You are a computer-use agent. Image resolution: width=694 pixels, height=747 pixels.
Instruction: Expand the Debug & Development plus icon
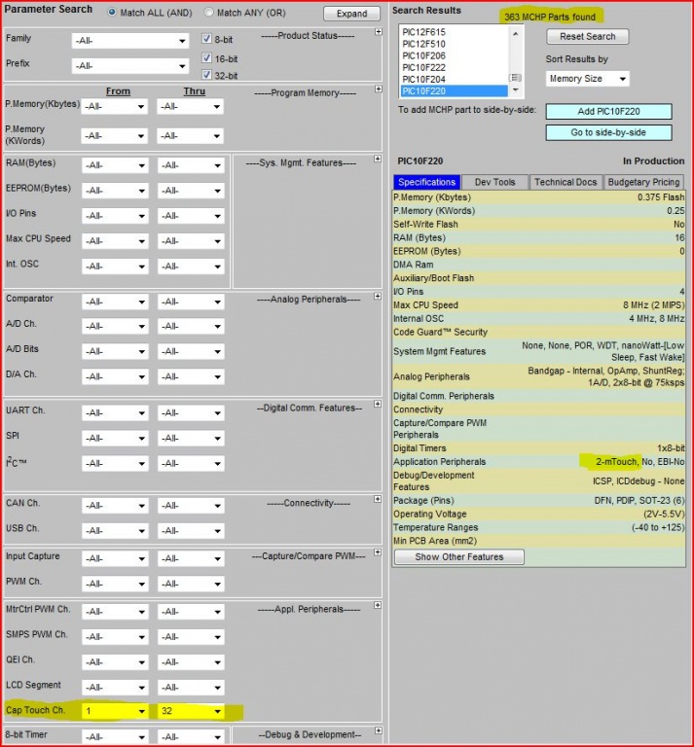[378, 730]
